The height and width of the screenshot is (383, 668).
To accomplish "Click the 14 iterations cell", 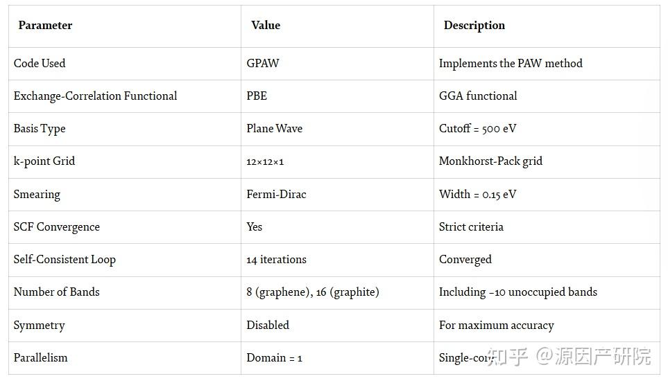I will (276, 259).
